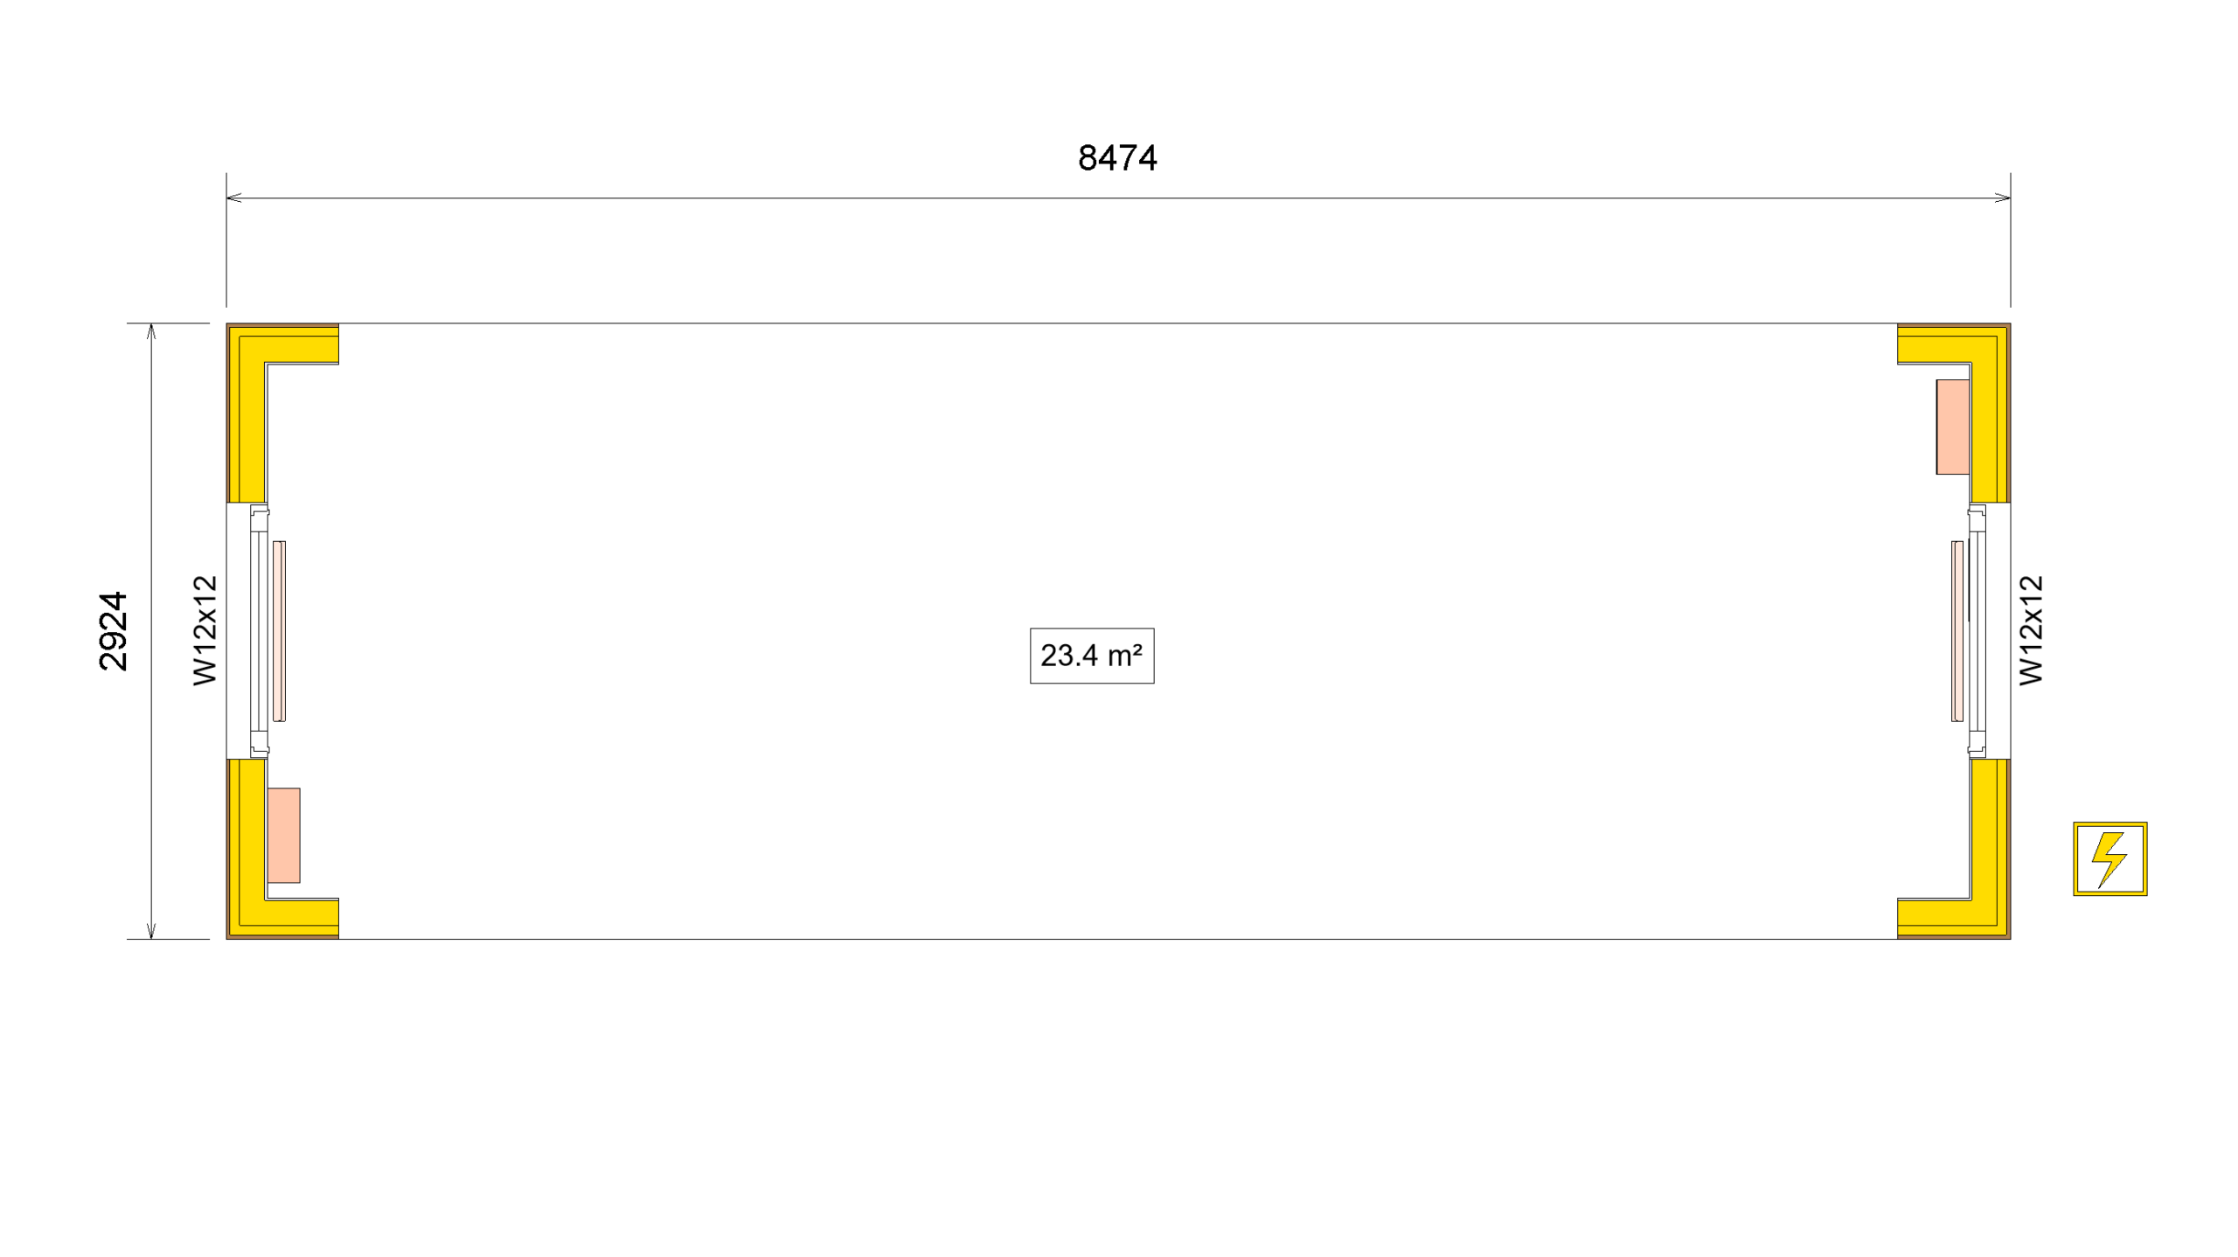Click the bottom arrowhead of the 2924 dimension
The image size is (2238, 1257).
151,931
